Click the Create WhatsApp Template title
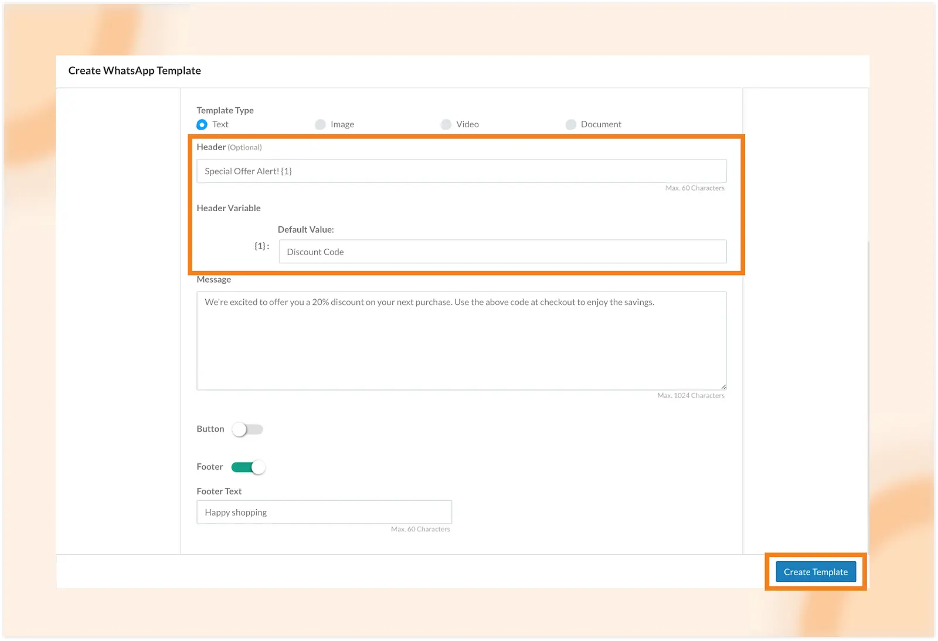This screenshot has width=938, height=641. click(x=134, y=70)
